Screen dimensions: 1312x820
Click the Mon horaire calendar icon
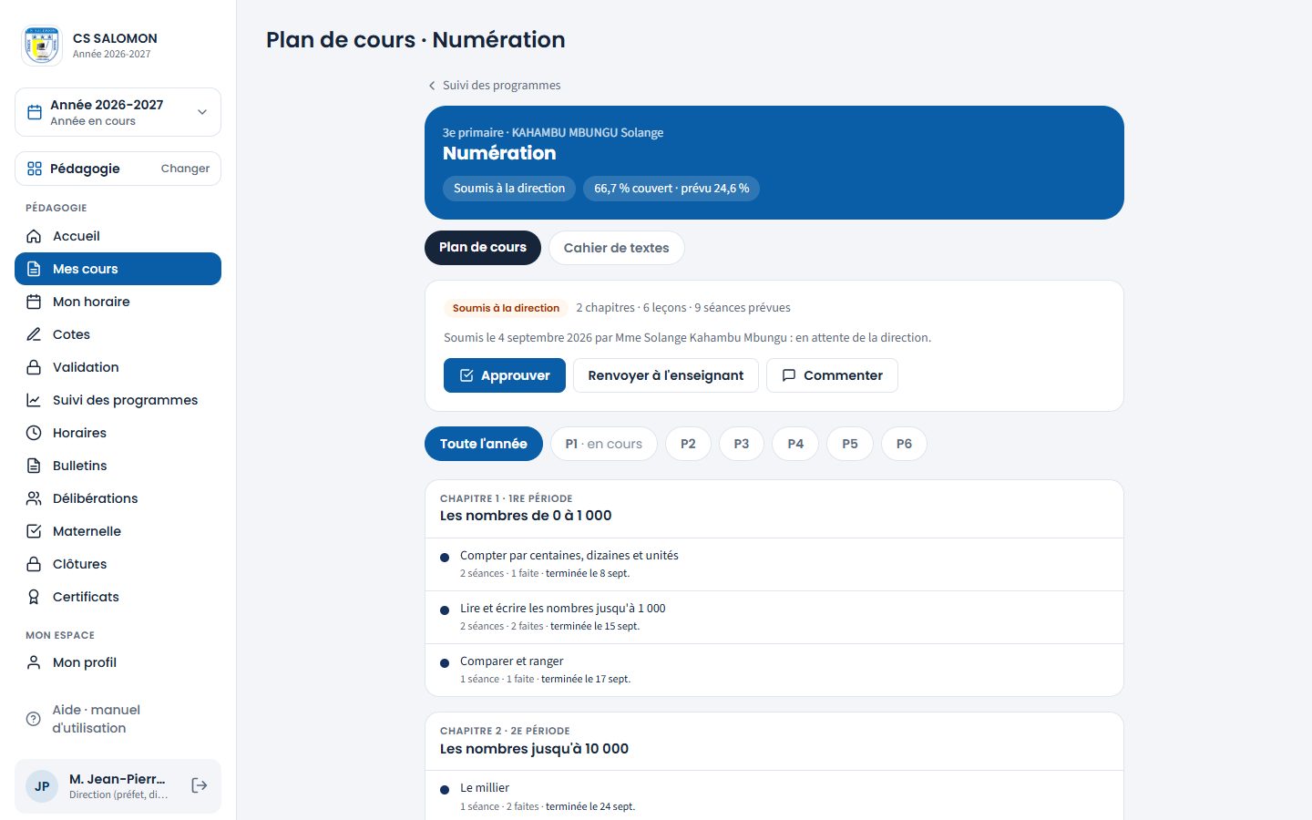click(34, 302)
